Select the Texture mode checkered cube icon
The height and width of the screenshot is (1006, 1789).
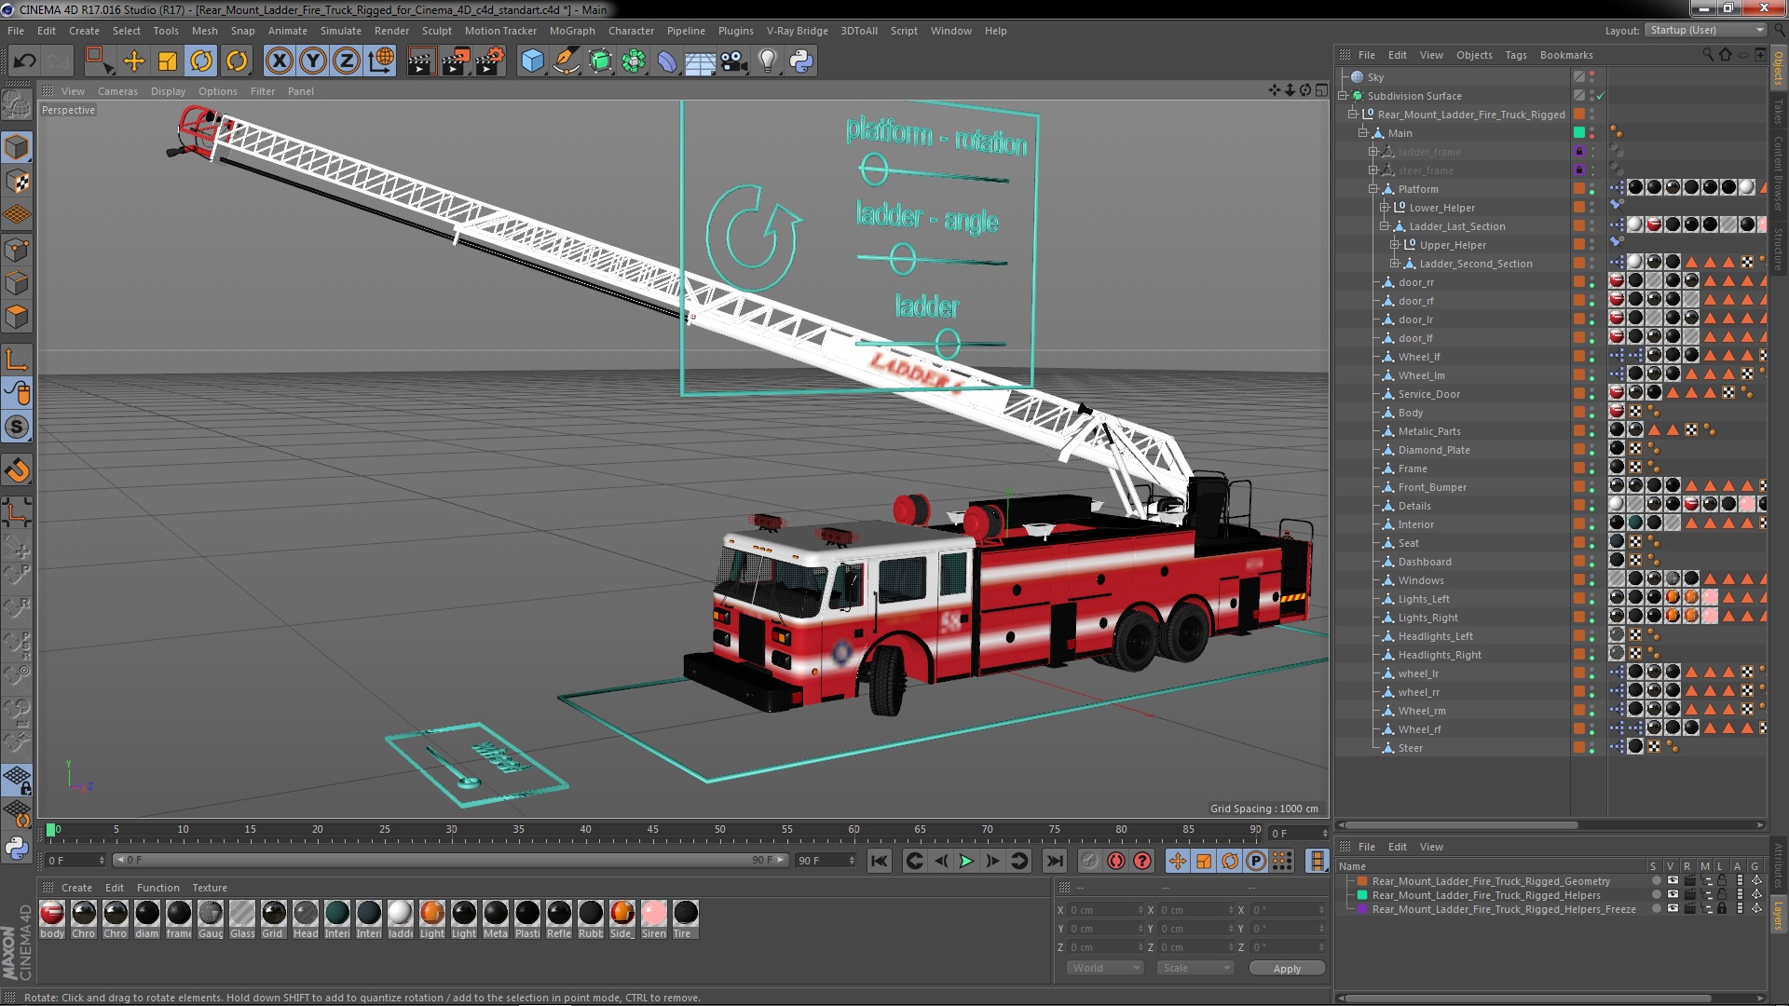(x=17, y=181)
